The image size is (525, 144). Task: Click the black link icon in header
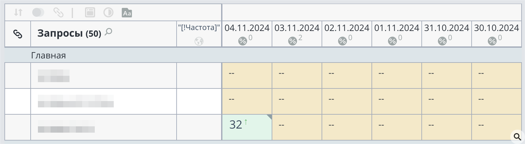(x=17, y=34)
